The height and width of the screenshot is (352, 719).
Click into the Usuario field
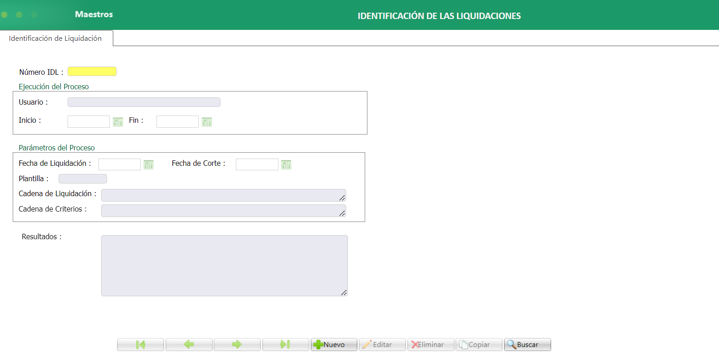[x=144, y=102]
